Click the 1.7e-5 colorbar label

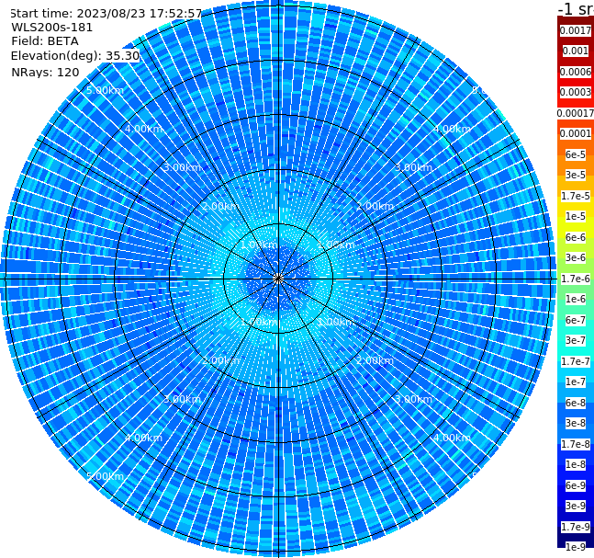click(576, 196)
